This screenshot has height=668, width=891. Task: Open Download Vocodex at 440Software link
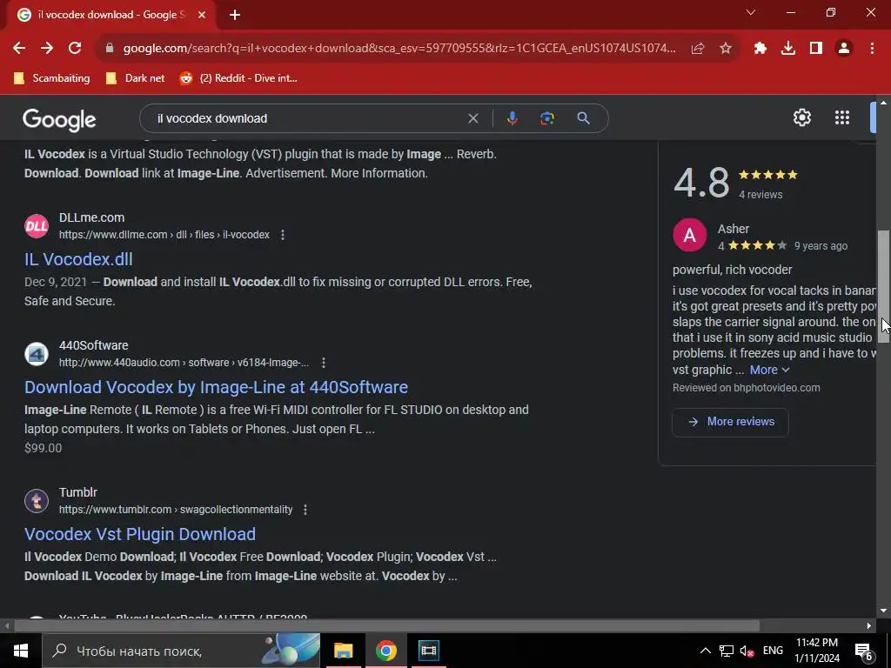click(x=216, y=387)
